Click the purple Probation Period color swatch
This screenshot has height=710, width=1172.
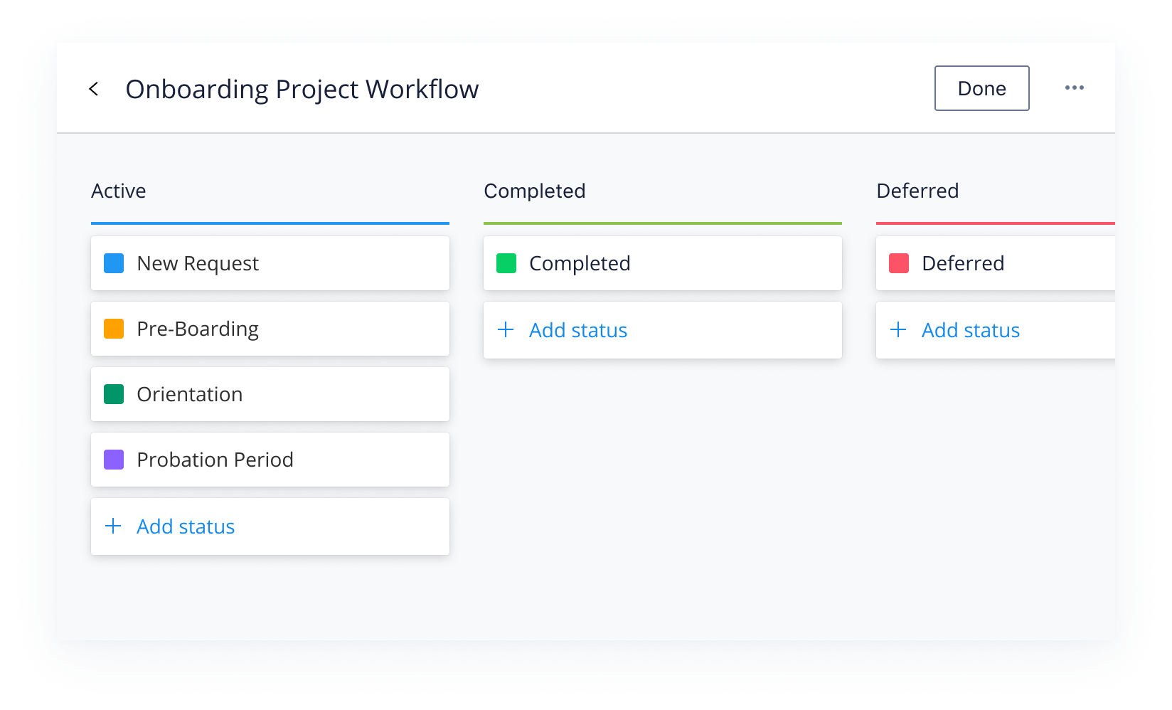114,460
